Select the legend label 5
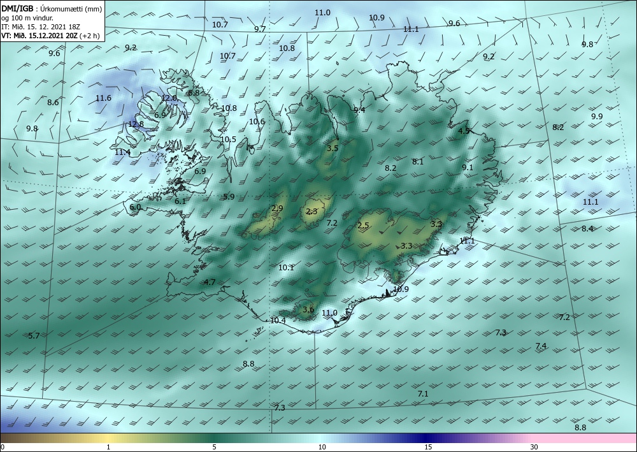Image resolution: width=637 pixels, height=452 pixels. pos(214,448)
